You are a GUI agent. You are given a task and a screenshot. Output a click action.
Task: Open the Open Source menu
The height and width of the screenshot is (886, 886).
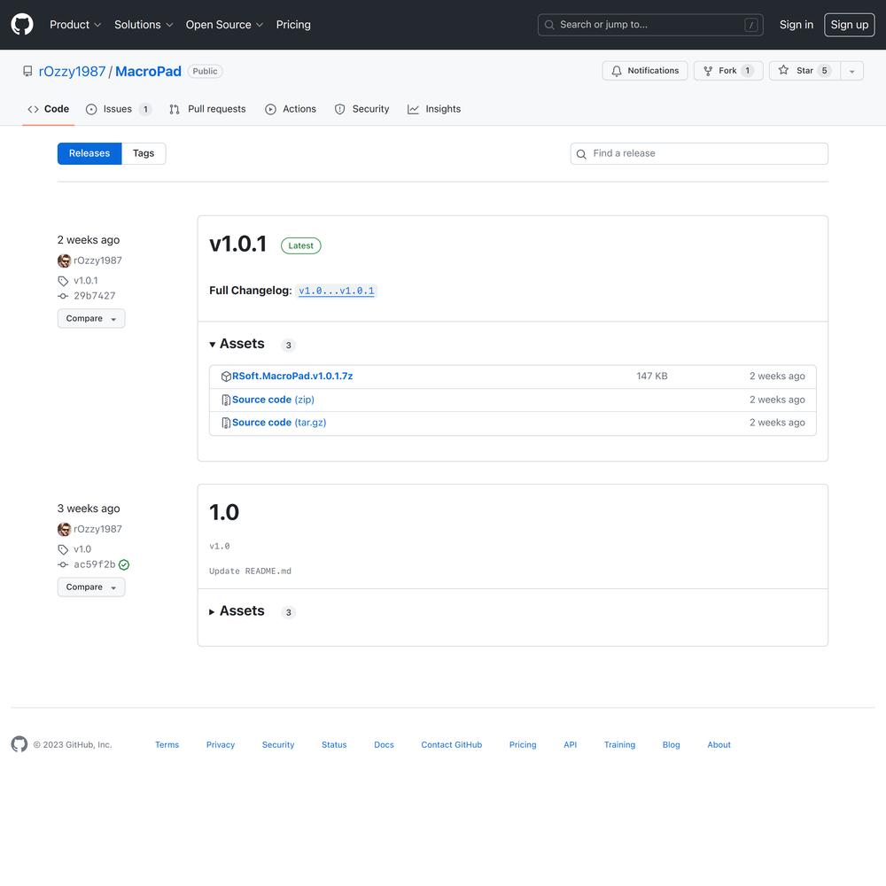click(x=224, y=25)
